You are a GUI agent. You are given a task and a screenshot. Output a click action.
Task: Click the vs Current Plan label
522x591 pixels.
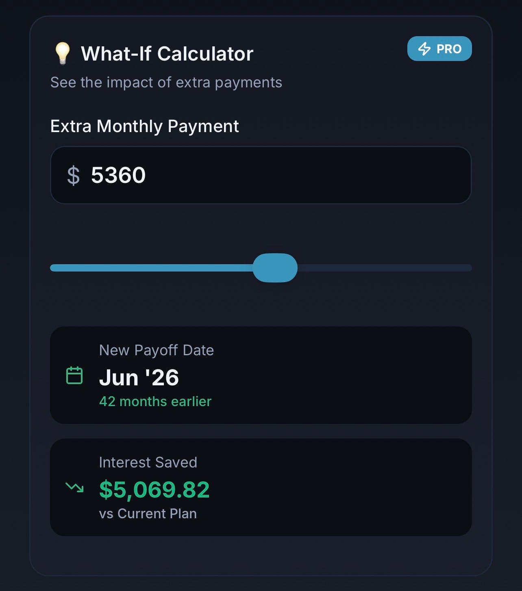[148, 514]
